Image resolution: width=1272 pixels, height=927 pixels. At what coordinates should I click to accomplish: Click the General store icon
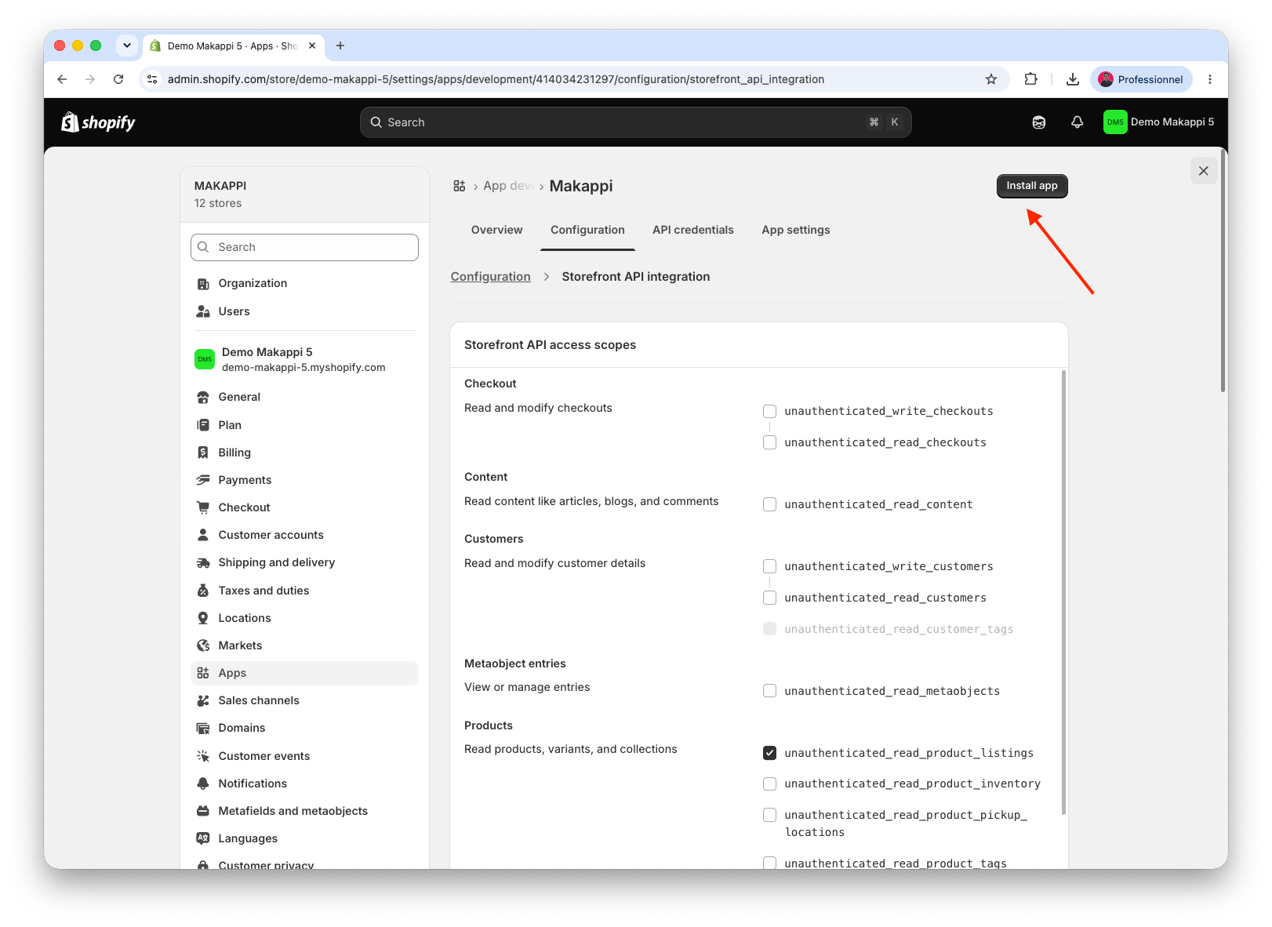[203, 397]
